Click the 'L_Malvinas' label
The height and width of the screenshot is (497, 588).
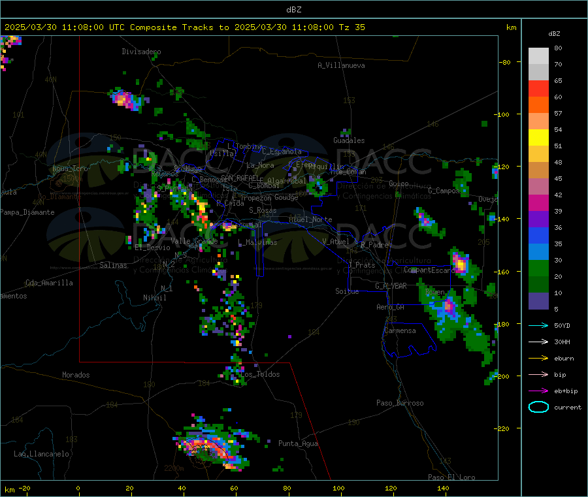(x=257, y=242)
